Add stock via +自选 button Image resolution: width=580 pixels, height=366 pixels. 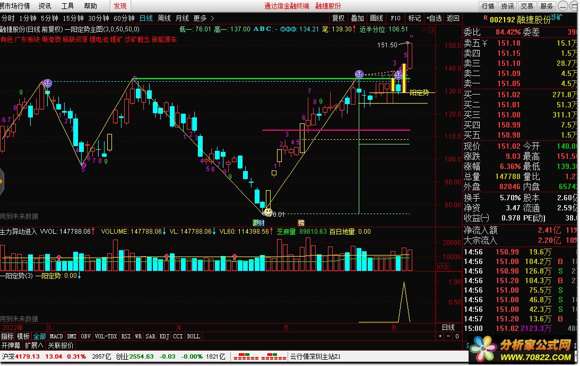(x=434, y=18)
